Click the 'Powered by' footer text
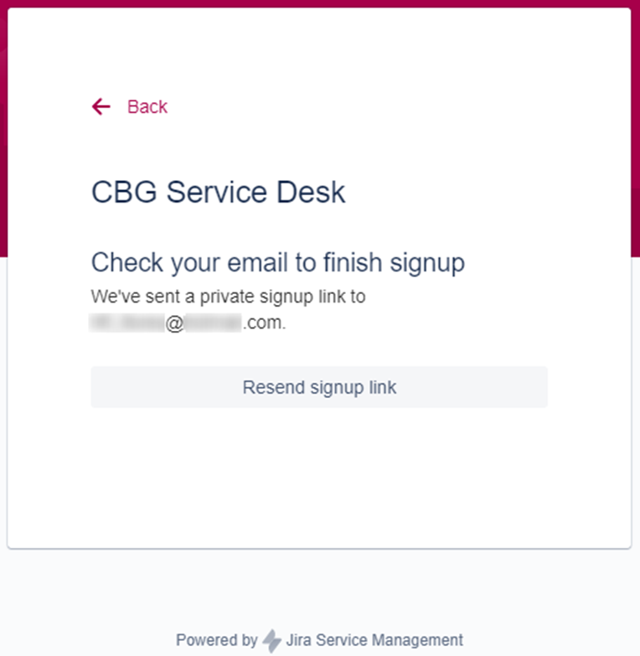 coord(217,640)
